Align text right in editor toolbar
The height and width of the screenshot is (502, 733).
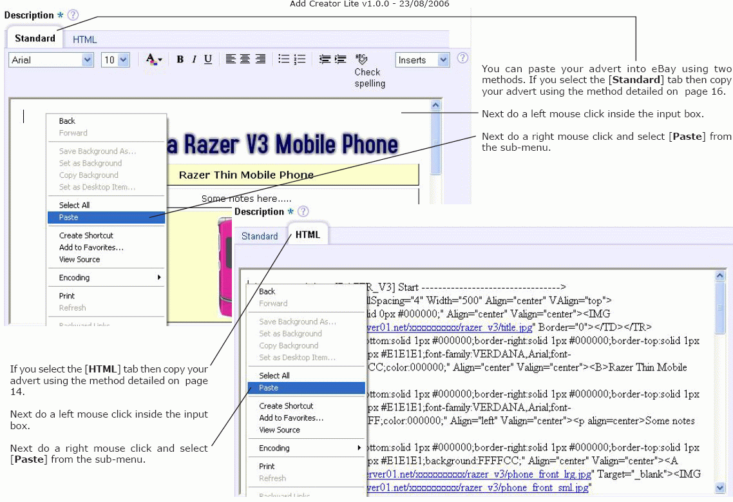260,59
